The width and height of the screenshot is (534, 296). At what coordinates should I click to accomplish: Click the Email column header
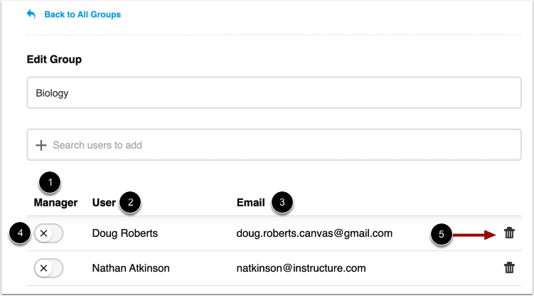click(x=251, y=203)
